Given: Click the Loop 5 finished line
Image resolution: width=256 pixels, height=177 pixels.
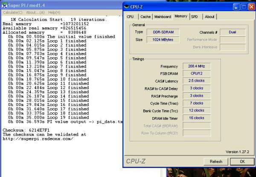Looking at the screenshot, I should click(47, 58).
